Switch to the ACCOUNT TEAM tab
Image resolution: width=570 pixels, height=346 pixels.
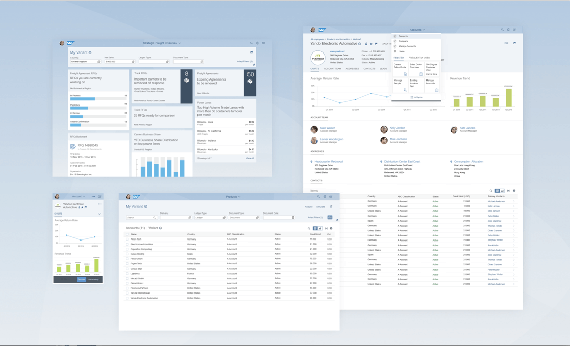tap(332, 69)
